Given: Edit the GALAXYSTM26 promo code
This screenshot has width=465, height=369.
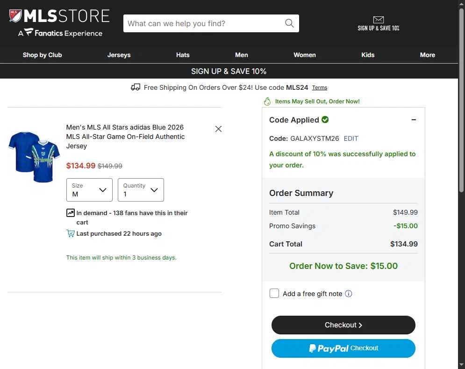Looking at the screenshot, I should click(351, 138).
